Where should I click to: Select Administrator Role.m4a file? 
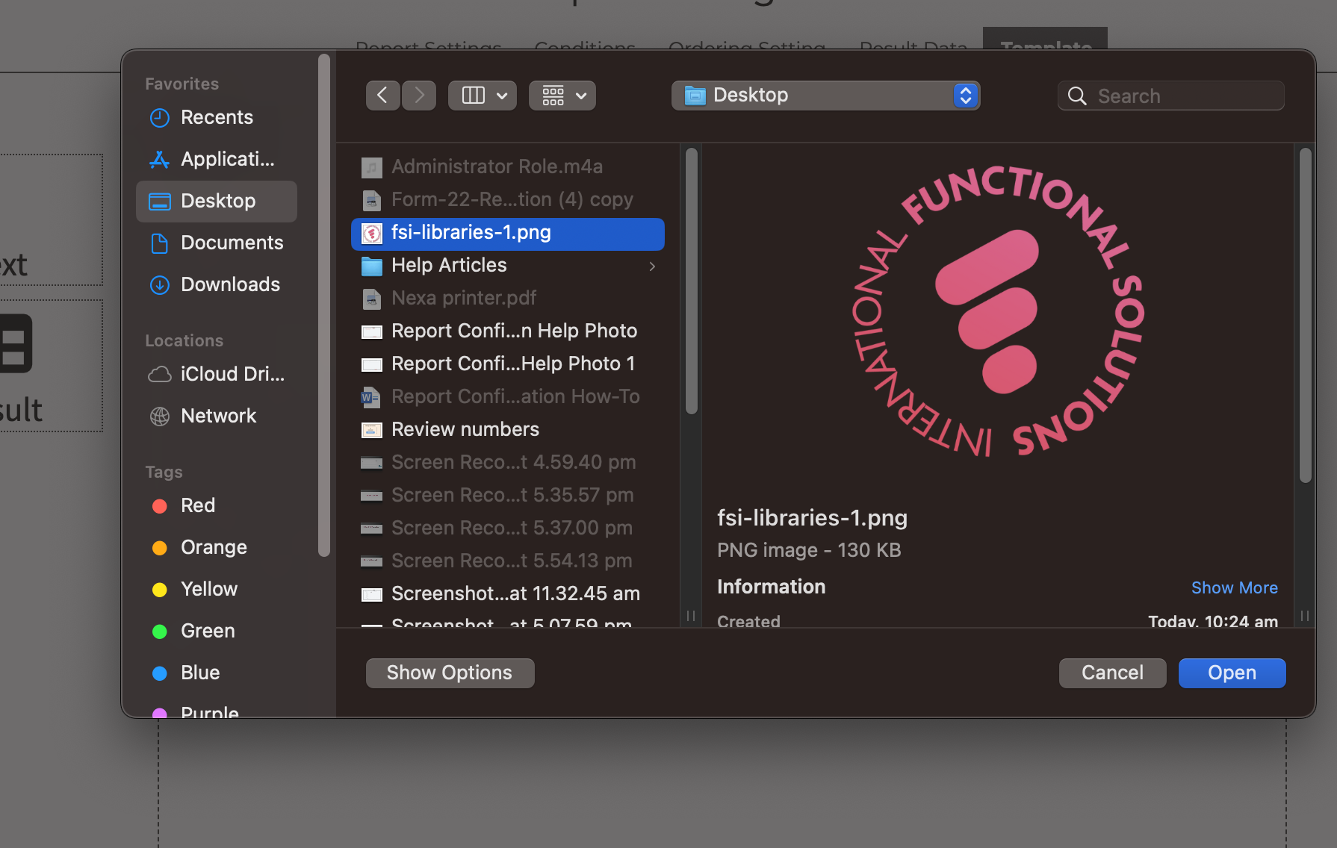pyautogui.click(x=508, y=167)
